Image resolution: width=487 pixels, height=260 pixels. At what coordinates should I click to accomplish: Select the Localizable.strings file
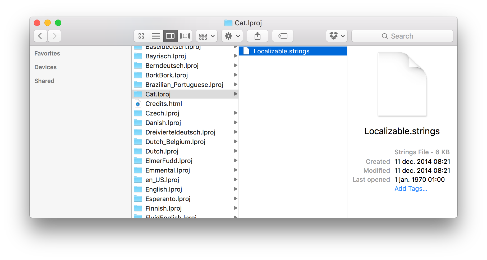pos(281,51)
